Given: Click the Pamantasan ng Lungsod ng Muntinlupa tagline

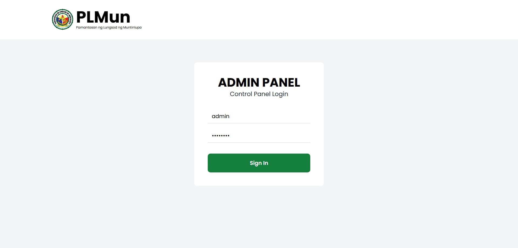Looking at the screenshot, I should pos(109,27).
